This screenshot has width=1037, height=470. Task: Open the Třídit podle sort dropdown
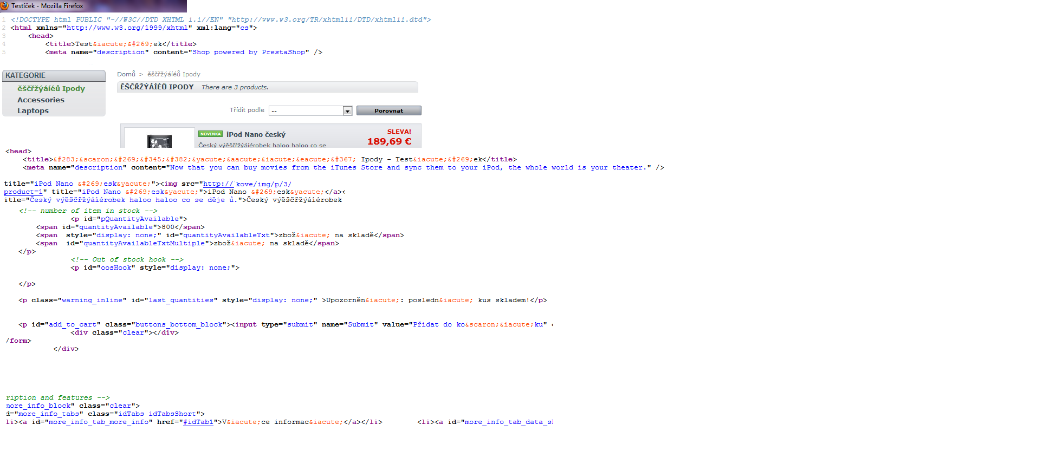pos(310,110)
